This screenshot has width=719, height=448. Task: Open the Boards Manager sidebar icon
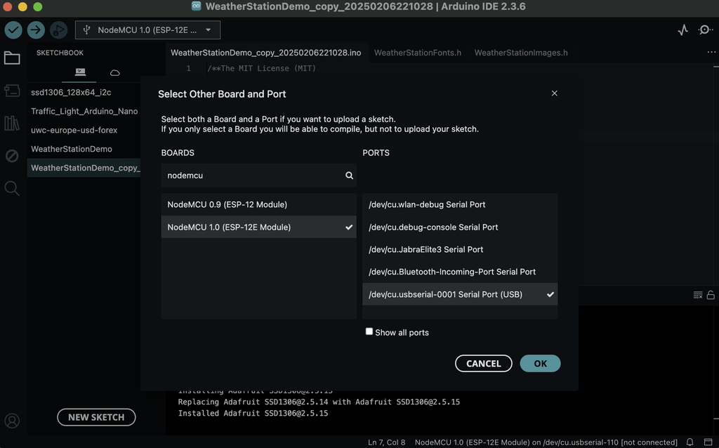(12, 91)
